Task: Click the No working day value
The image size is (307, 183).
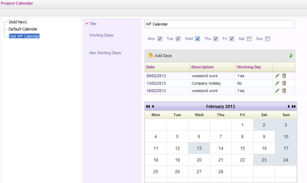Action: point(239,83)
